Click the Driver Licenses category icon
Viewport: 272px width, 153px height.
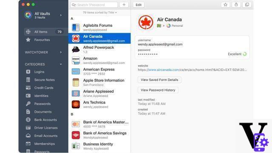[x=28, y=127]
